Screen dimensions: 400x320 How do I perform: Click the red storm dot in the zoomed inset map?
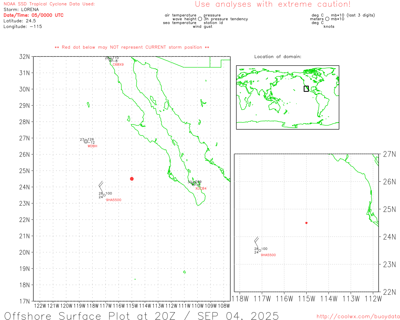point(306,223)
